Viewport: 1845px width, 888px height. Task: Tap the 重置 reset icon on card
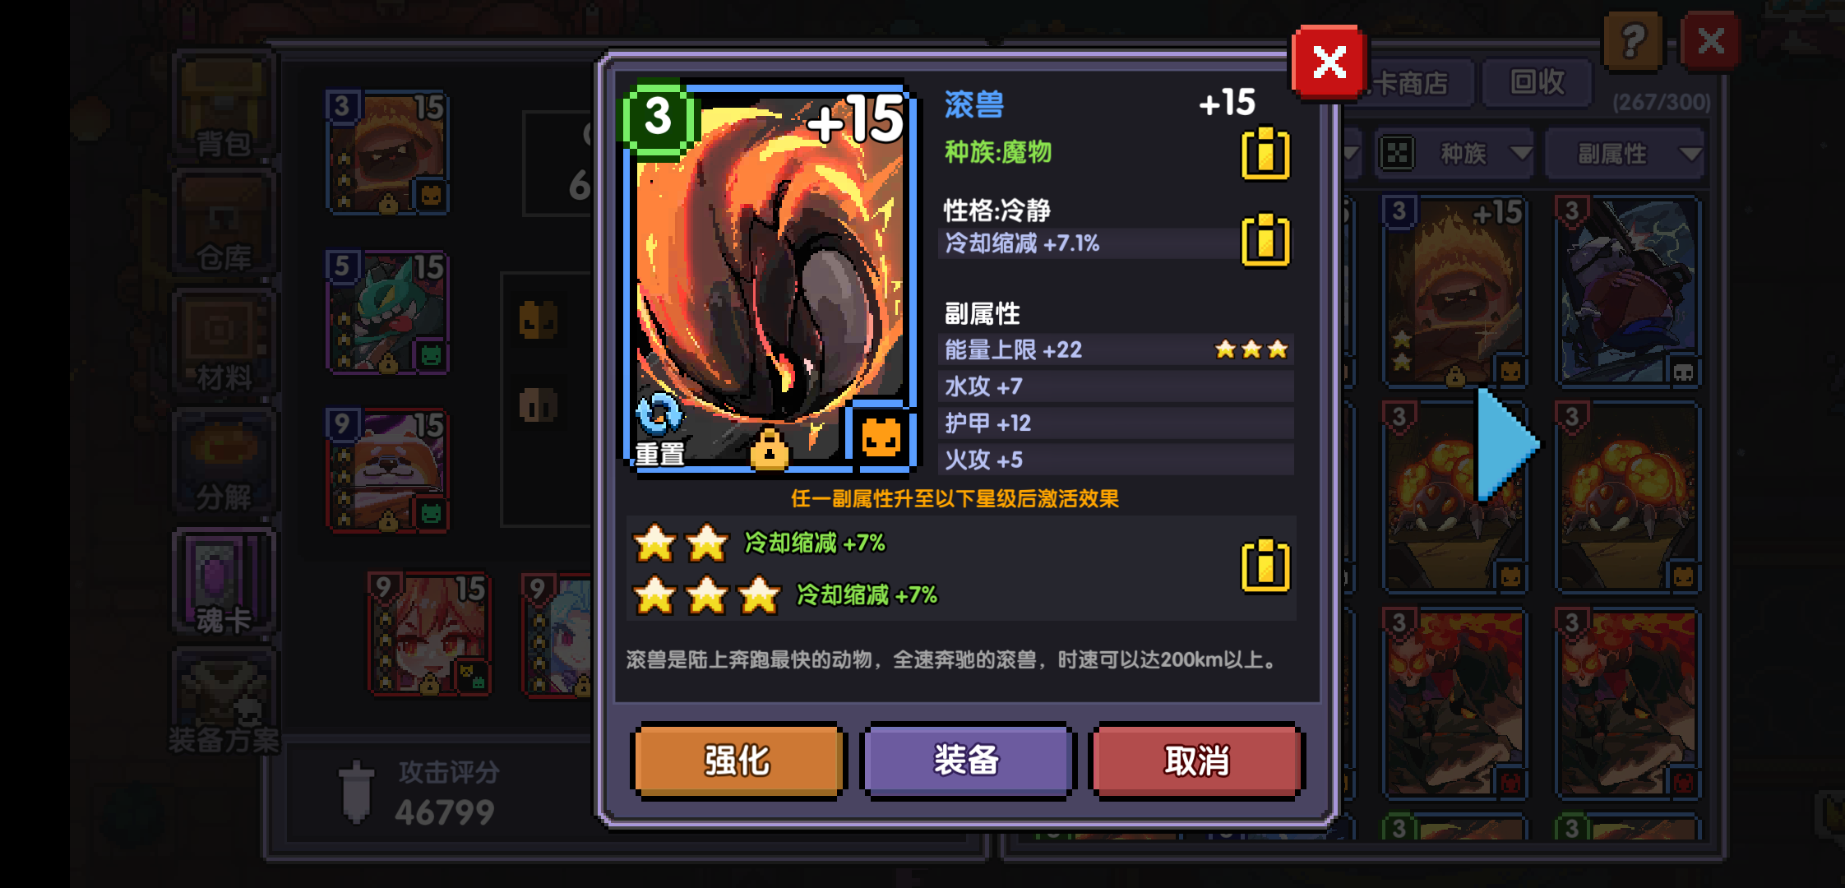tap(659, 429)
